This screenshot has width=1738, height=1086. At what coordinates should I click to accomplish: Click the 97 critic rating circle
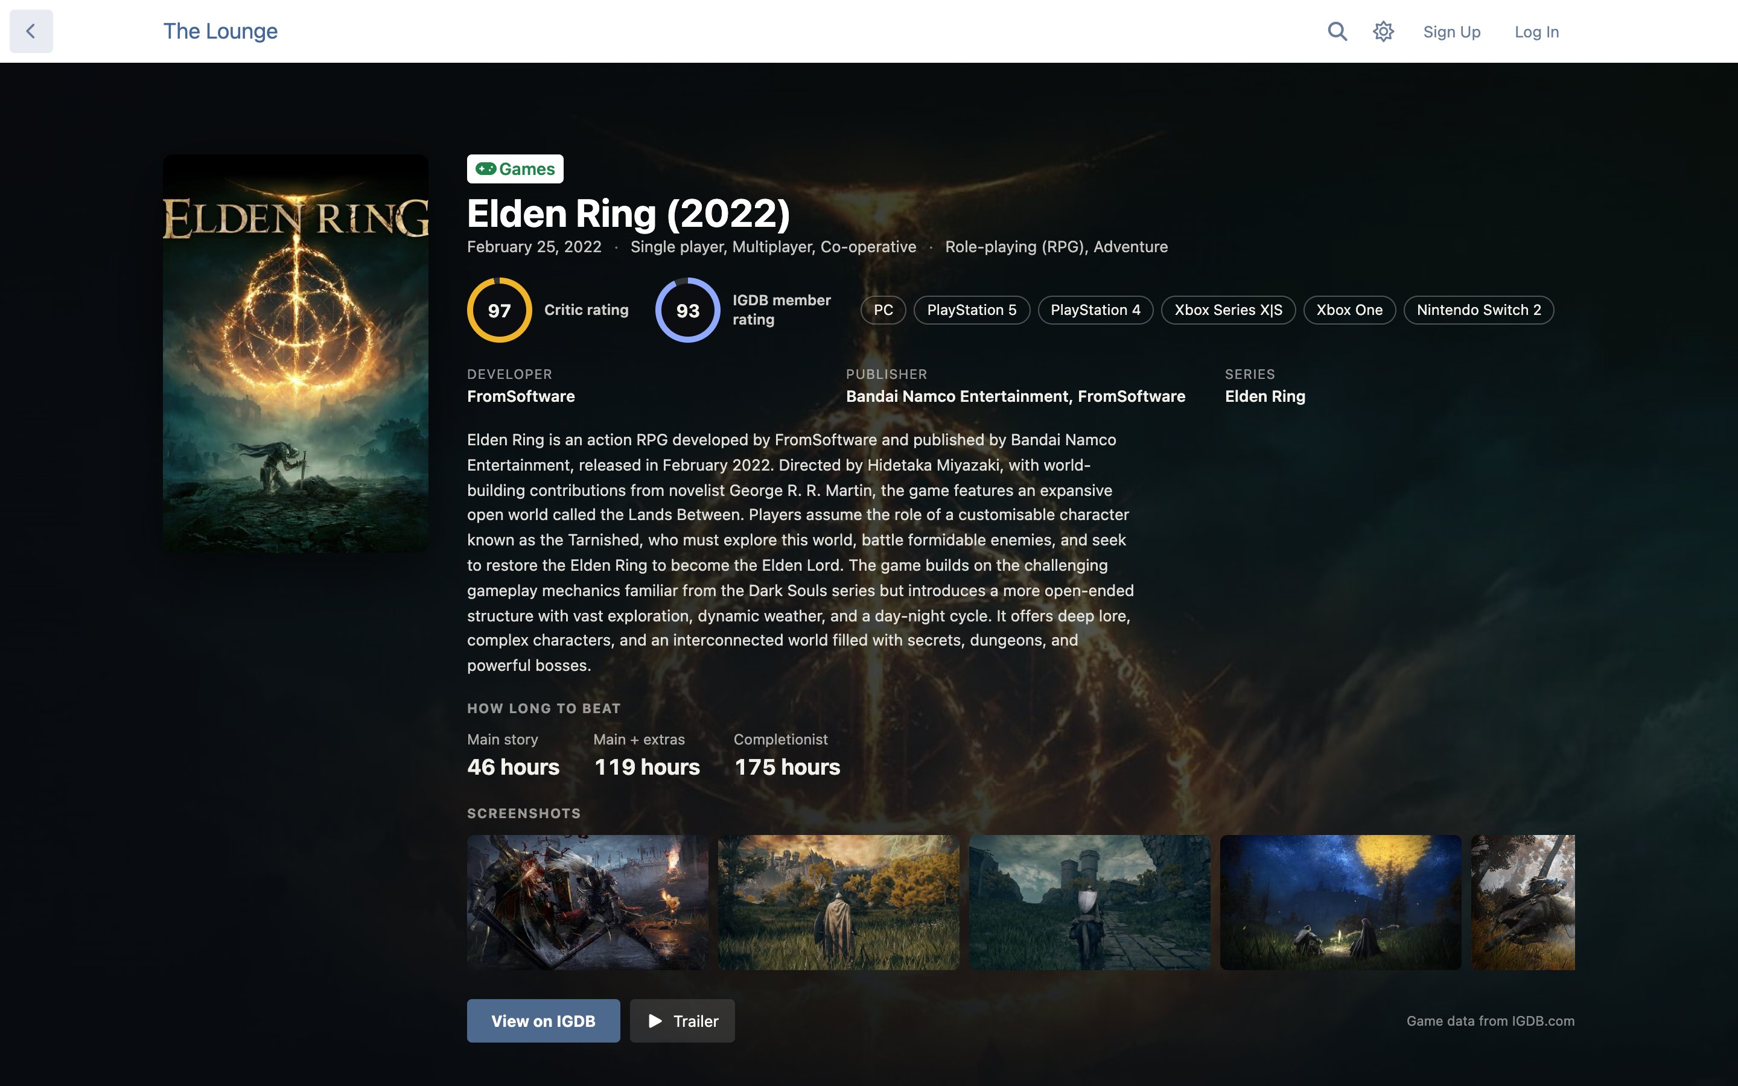tap(499, 310)
